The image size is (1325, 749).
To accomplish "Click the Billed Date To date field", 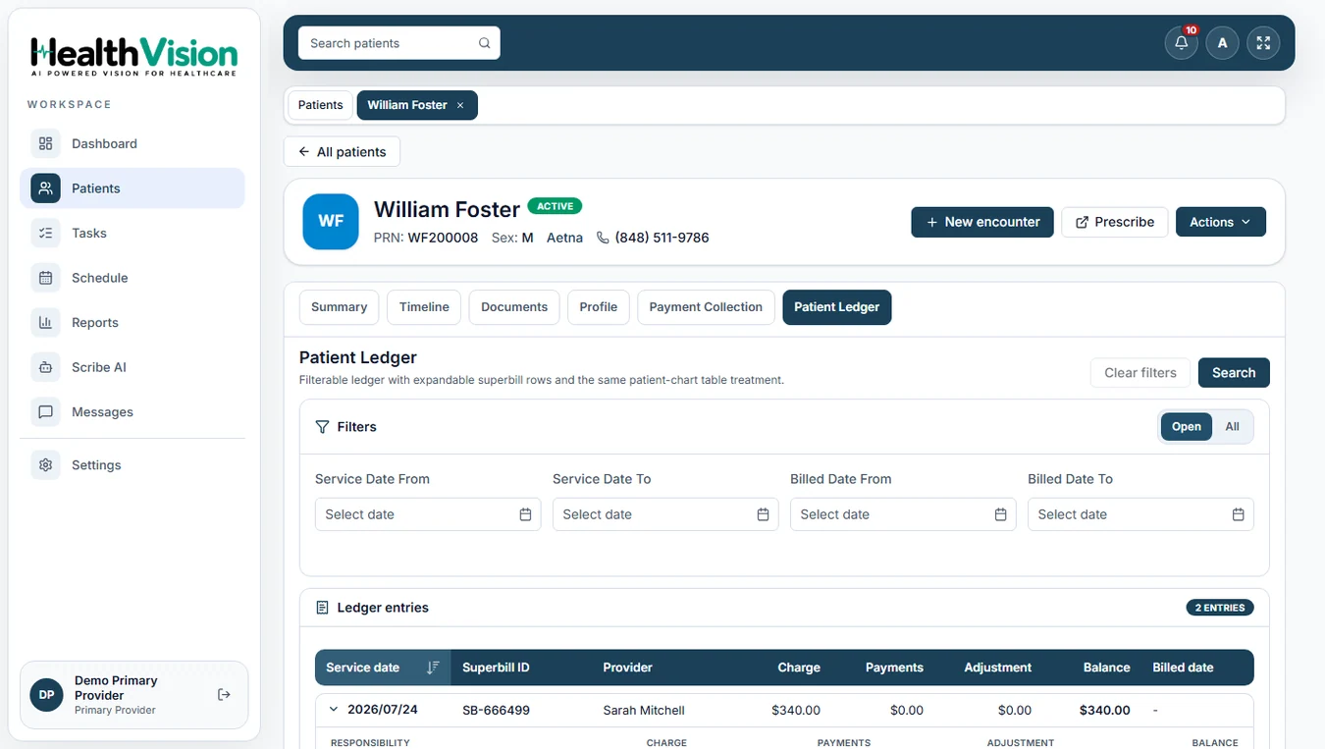I will tap(1140, 514).
